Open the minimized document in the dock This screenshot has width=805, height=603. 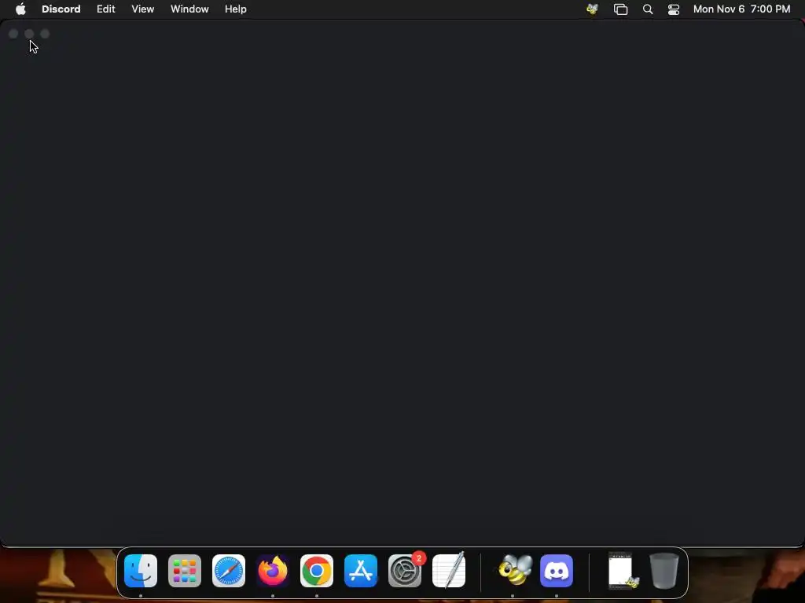pyautogui.click(x=621, y=570)
